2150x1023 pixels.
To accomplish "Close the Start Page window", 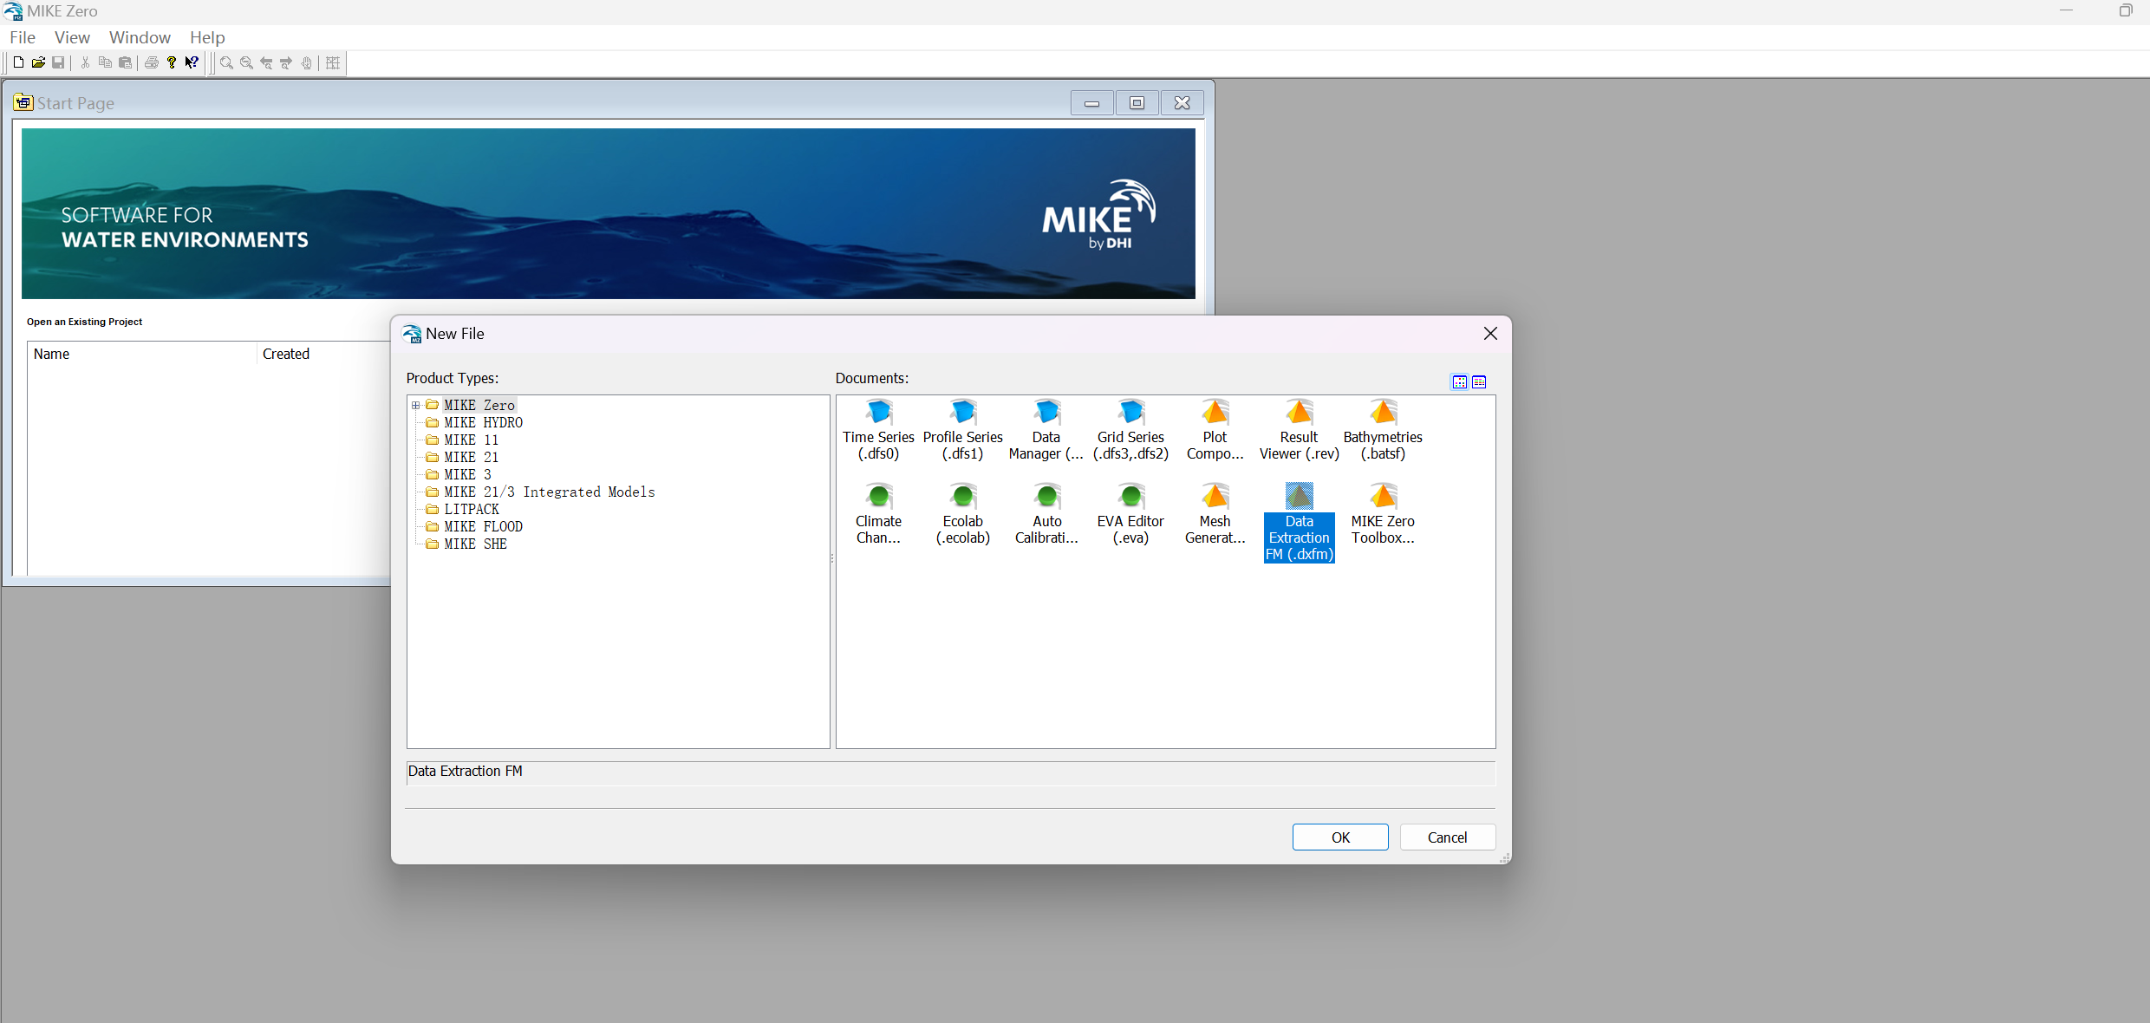I will (1182, 103).
